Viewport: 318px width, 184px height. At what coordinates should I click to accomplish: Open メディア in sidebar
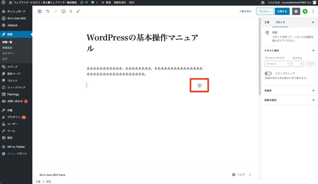(16, 67)
